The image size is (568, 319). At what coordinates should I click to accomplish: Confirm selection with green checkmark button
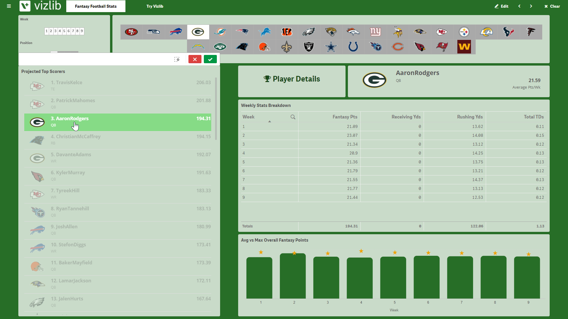210,59
